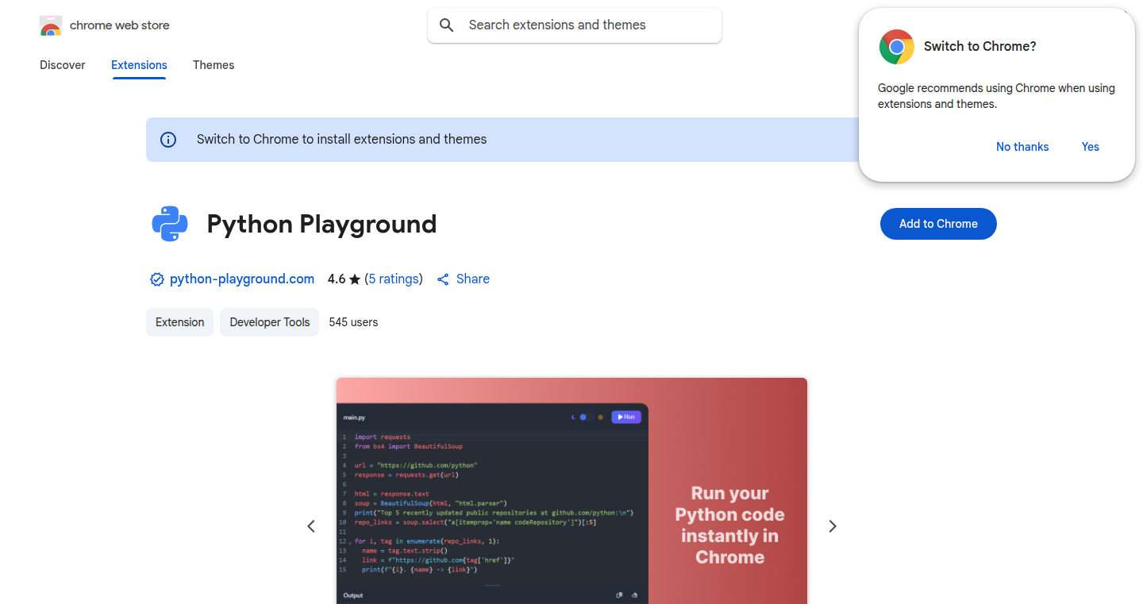The height and width of the screenshot is (604, 1143).
Task: Open the python-playground.com publisher link
Action: pyautogui.click(x=242, y=279)
